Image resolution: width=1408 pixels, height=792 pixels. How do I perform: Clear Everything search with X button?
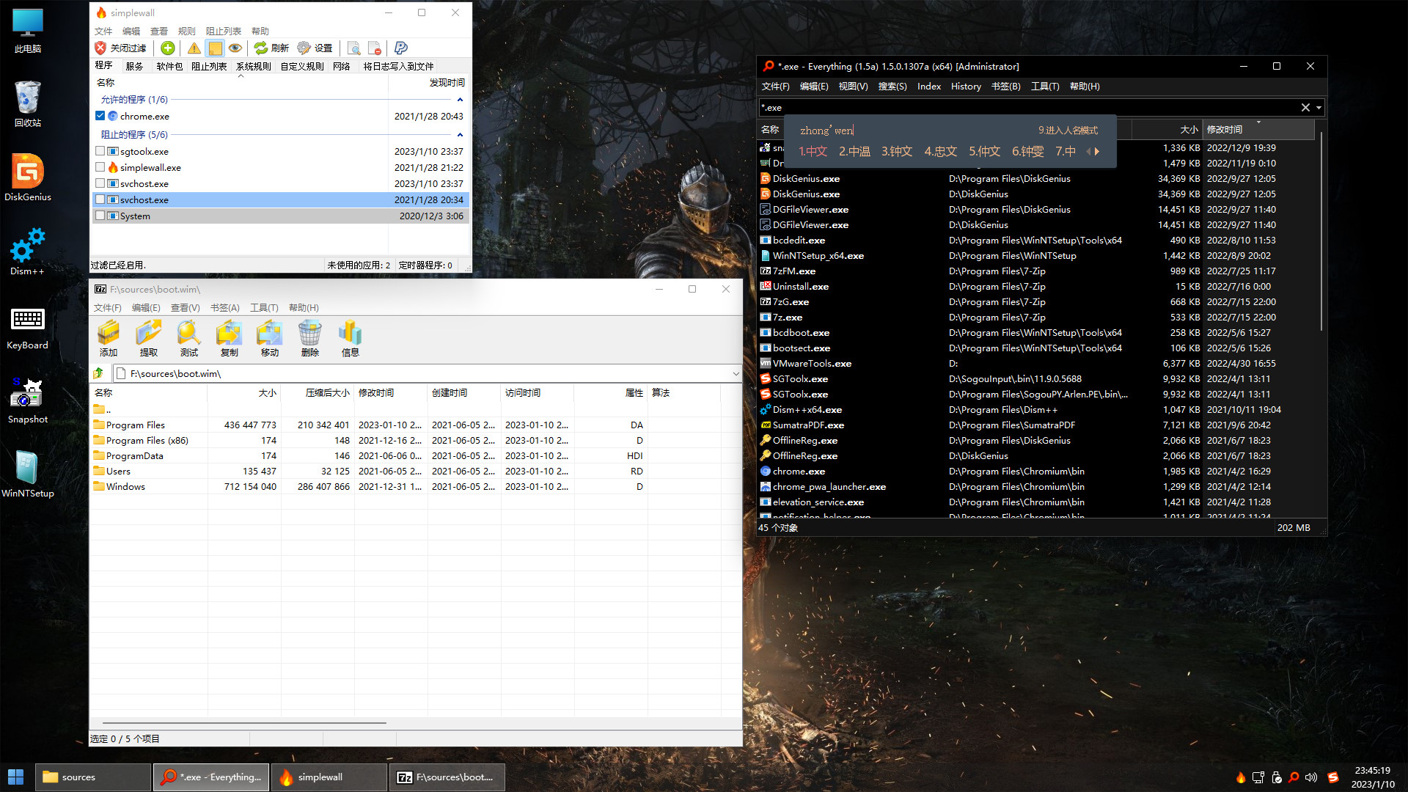pos(1305,107)
